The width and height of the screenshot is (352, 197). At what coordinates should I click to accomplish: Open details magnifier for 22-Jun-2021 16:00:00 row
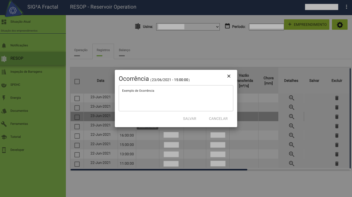[292, 136]
